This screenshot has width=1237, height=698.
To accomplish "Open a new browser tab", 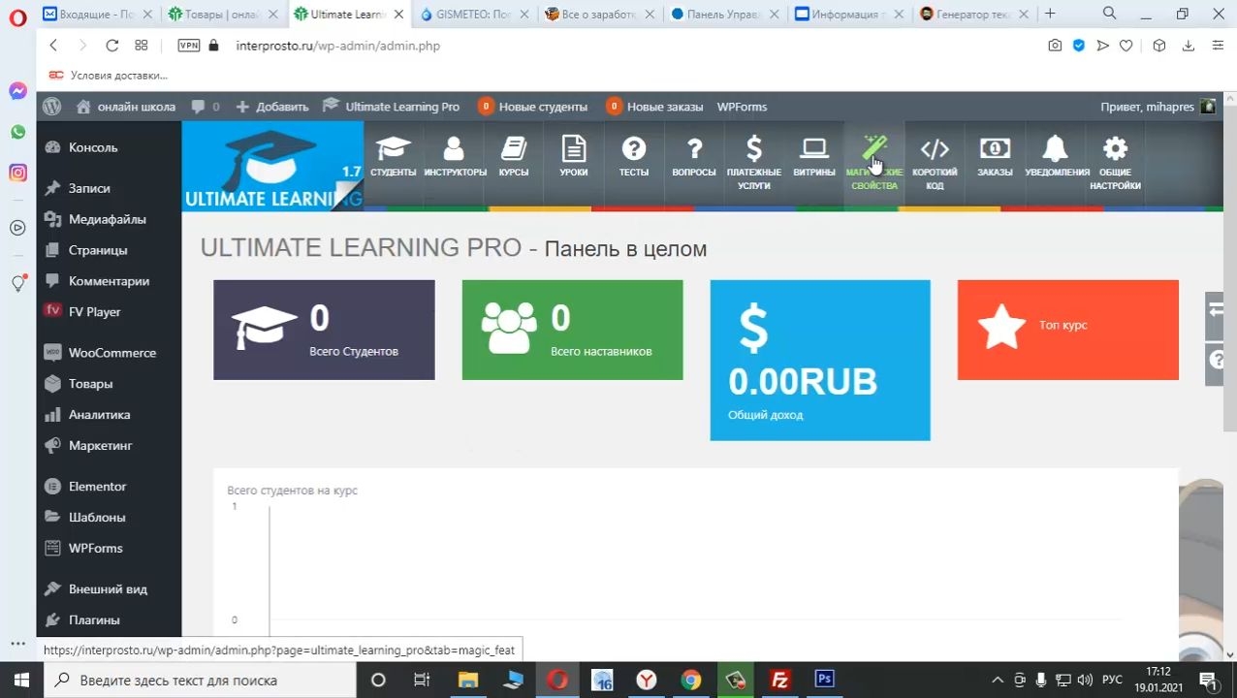I will point(1050,15).
